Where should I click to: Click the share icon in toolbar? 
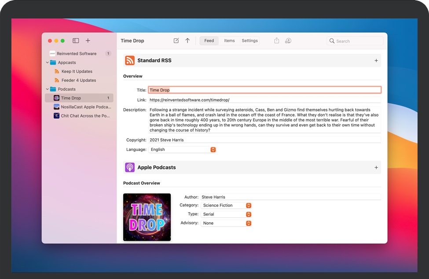click(x=277, y=40)
